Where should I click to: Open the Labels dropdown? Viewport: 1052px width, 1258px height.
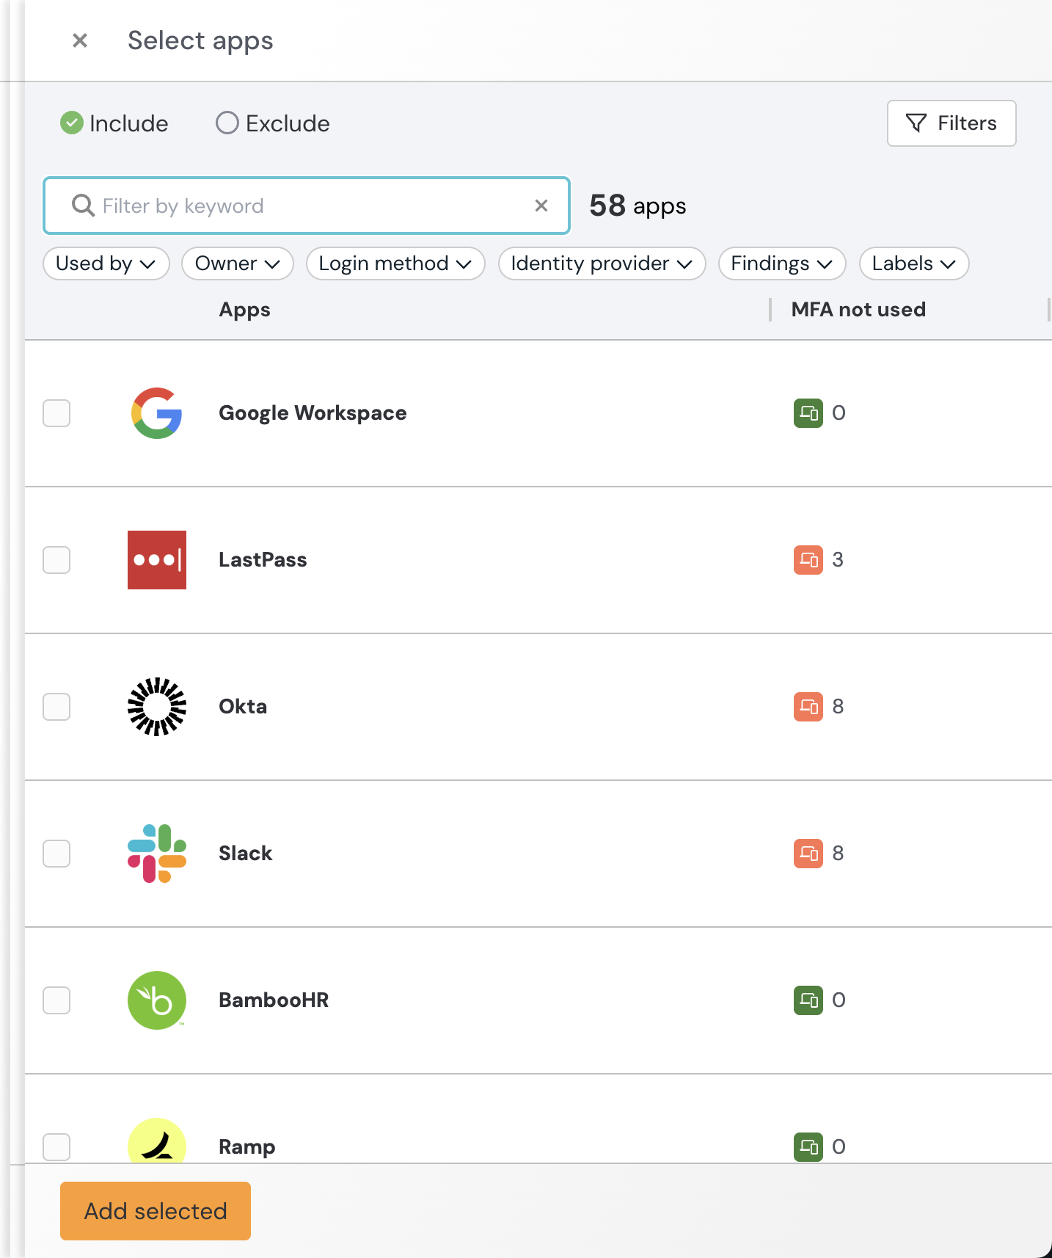point(914,263)
